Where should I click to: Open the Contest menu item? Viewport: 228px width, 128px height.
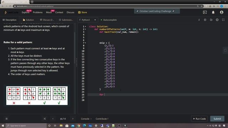(59, 12)
